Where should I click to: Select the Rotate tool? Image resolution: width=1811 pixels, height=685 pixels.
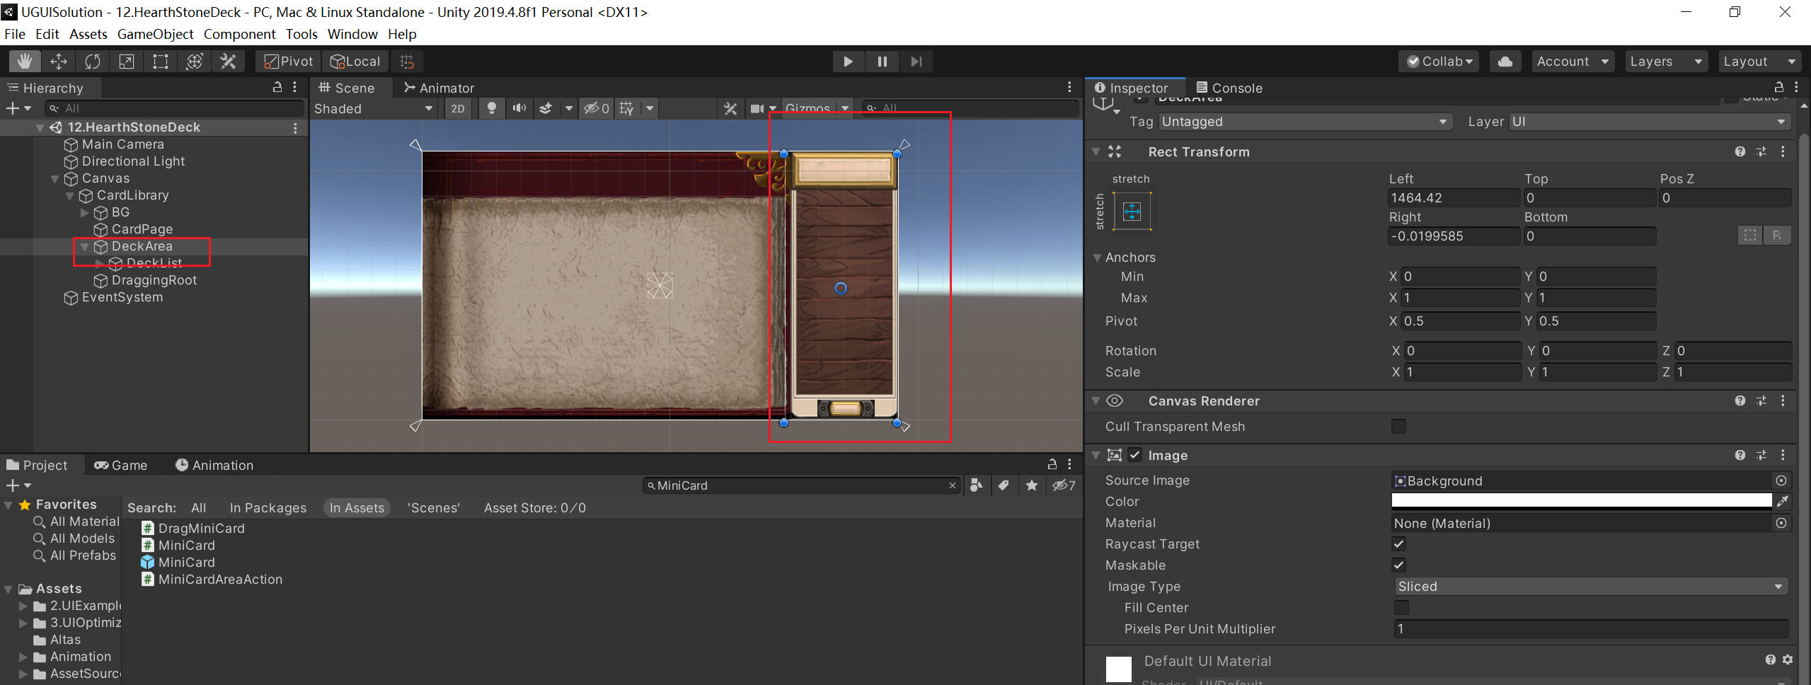[93, 62]
